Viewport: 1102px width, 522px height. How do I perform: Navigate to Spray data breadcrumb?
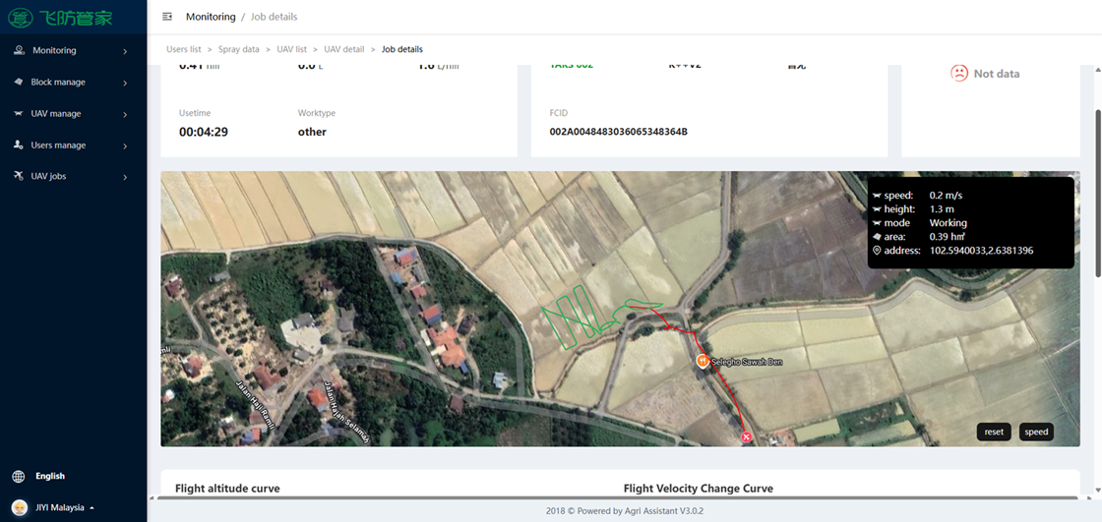click(x=239, y=49)
